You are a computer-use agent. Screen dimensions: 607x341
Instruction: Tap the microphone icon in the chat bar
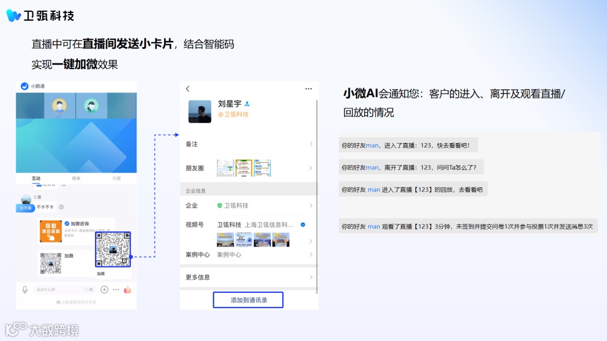pyautogui.click(x=25, y=289)
